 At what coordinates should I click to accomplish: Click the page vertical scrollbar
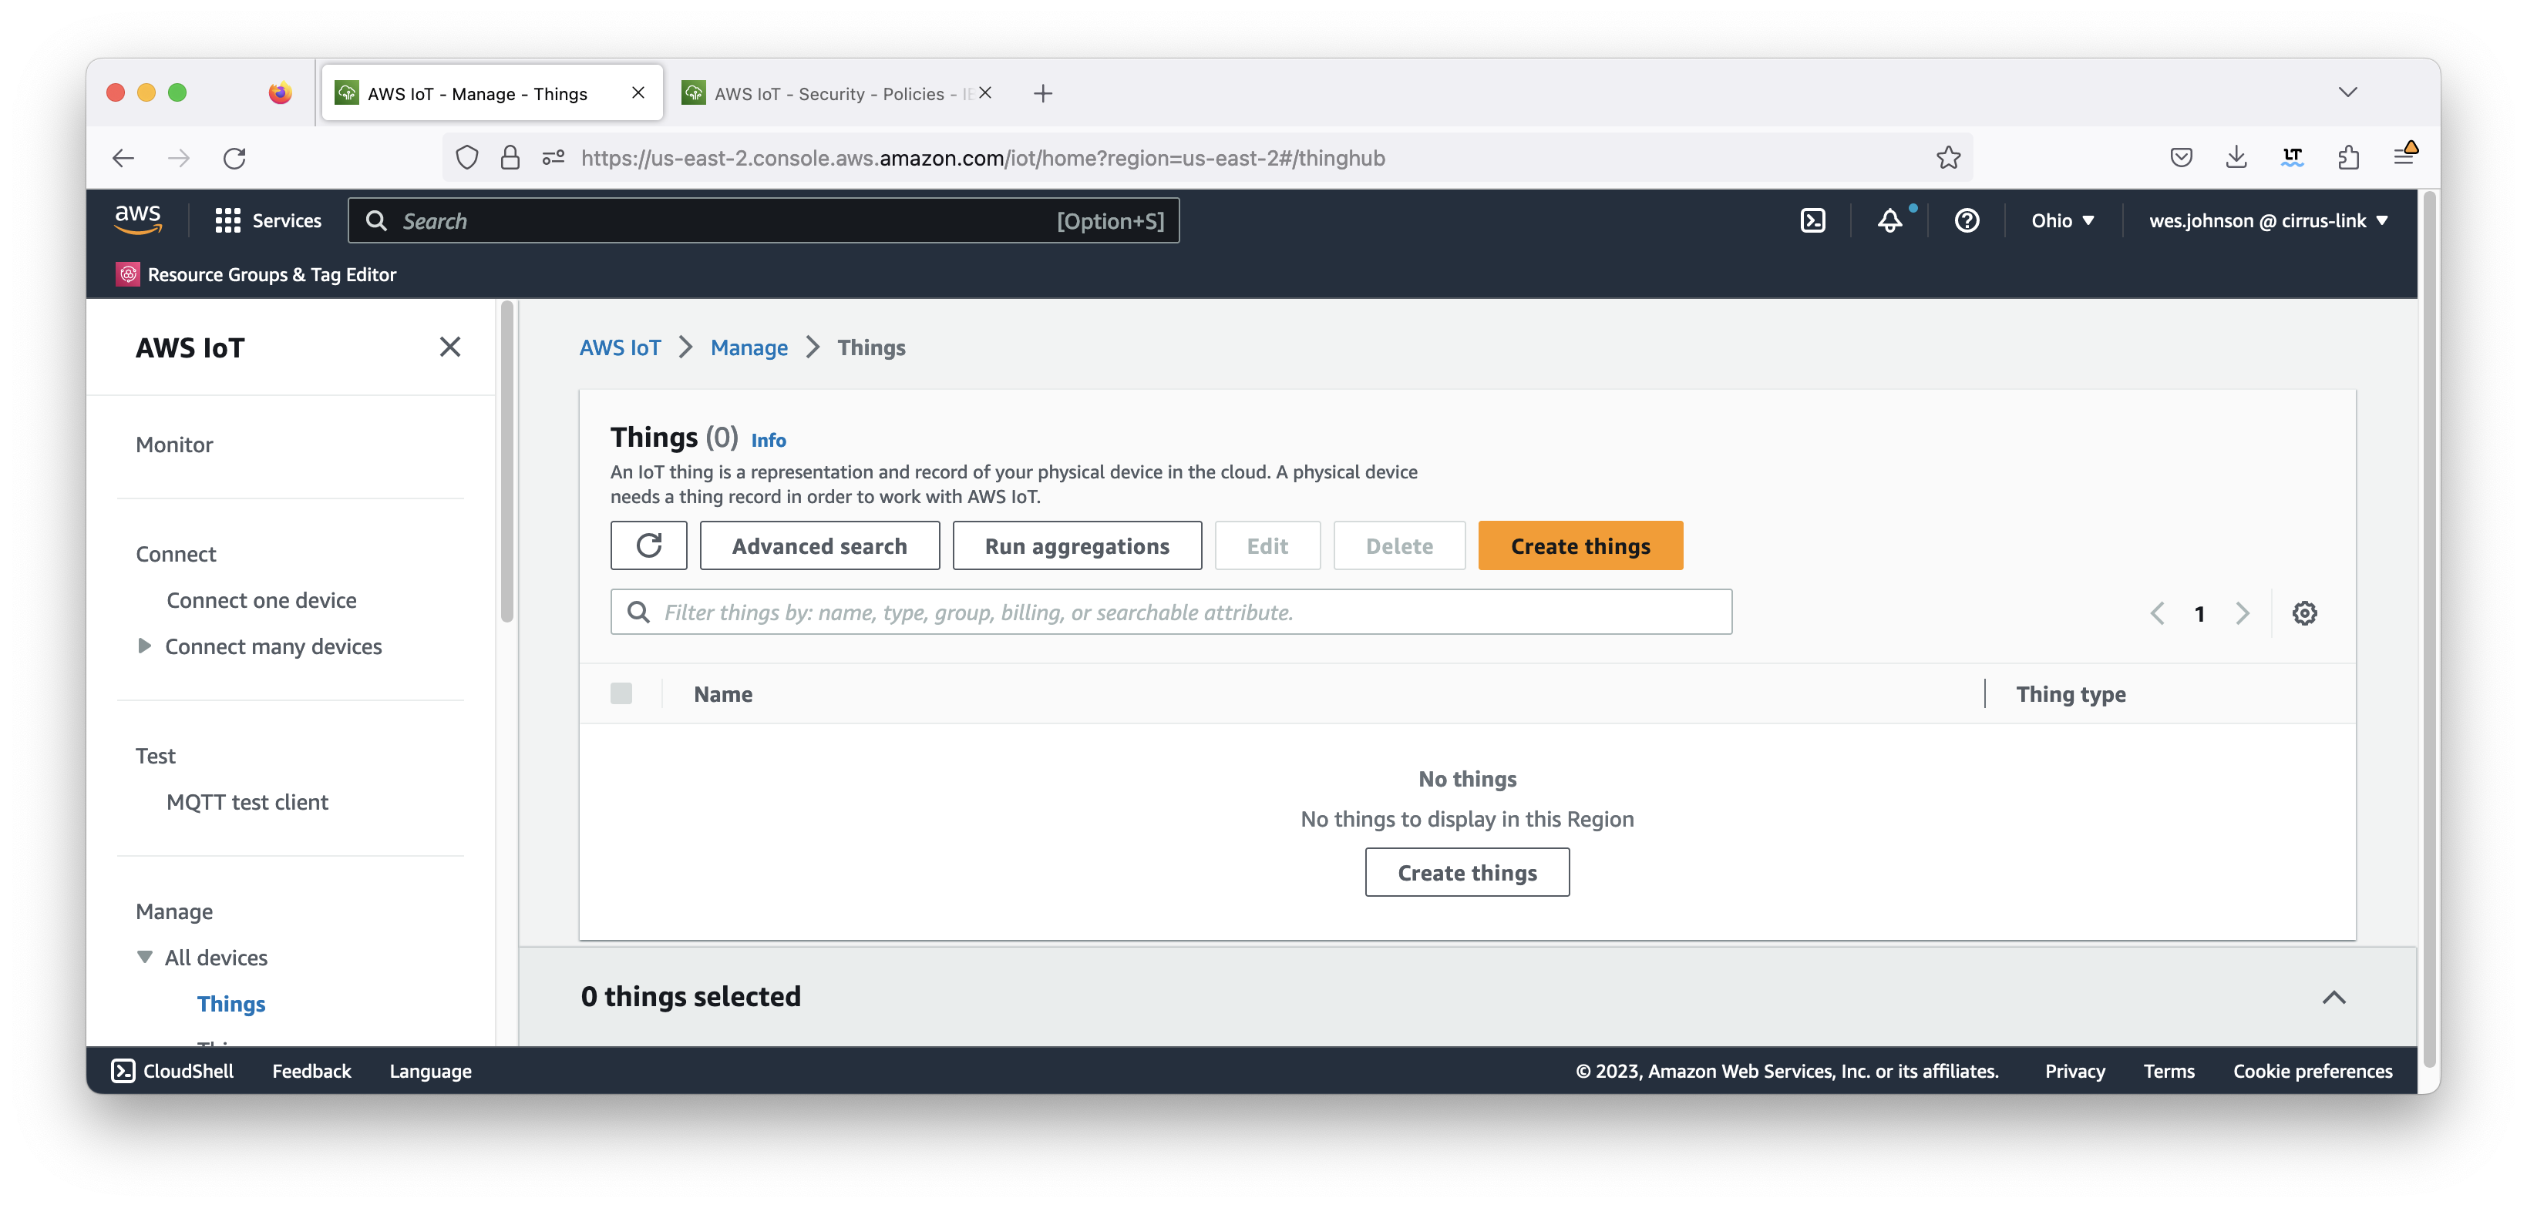pyautogui.click(x=2430, y=628)
